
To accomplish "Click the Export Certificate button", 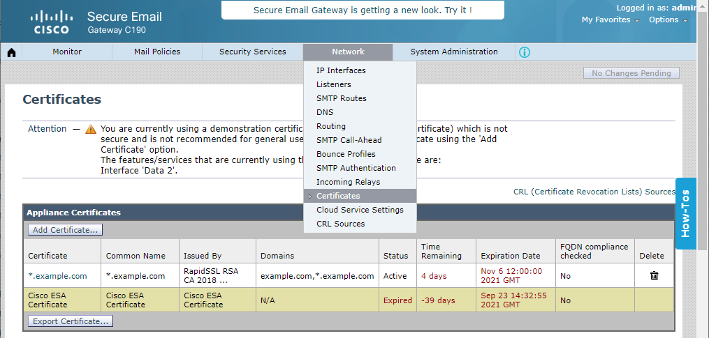I will [x=71, y=321].
